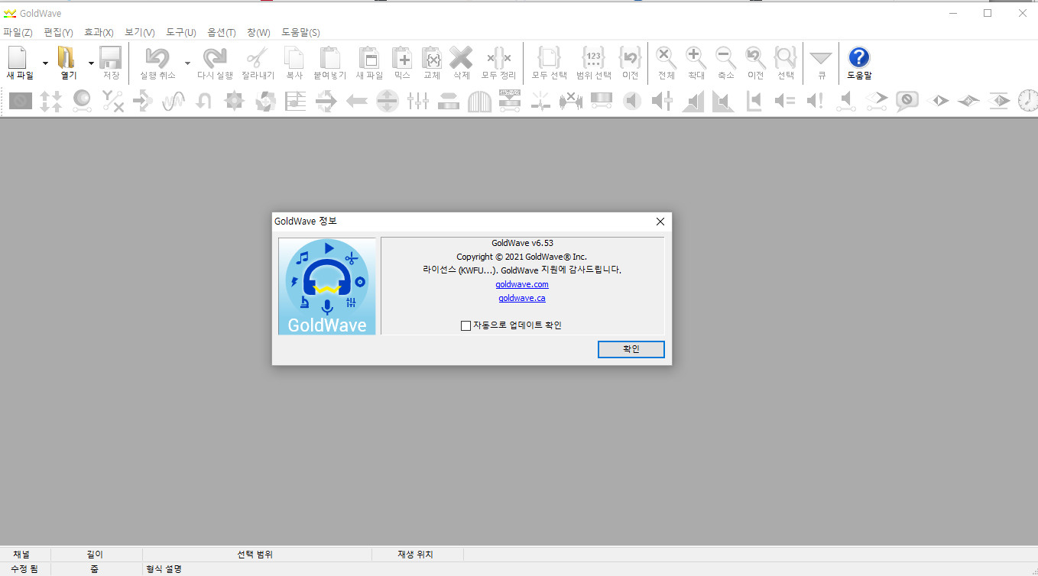Click the 선택 범위 status bar field
The width and height of the screenshot is (1038, 576).
click(256, 555)
